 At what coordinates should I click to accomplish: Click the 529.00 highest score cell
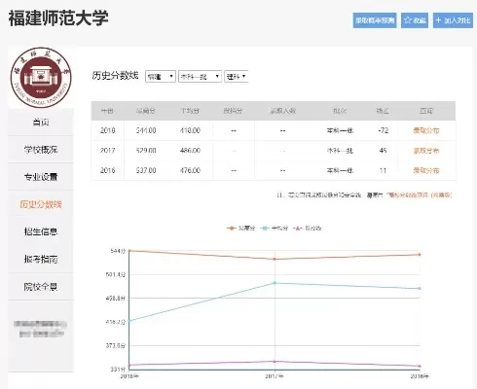click(146, 151)
